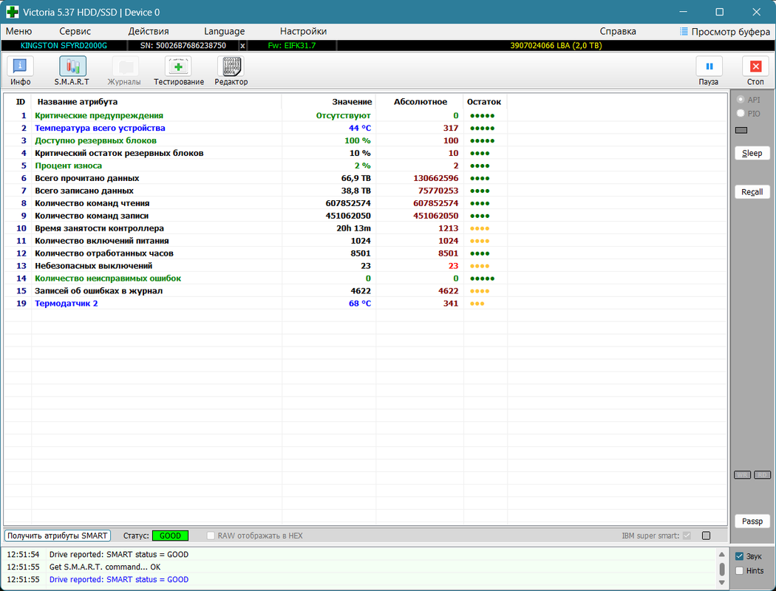
Task: Click the green cross Victoria app icon
Action: pyautogui.click(x=13, y=12)
